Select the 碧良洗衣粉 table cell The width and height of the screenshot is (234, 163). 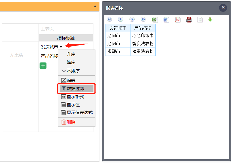[143, 44]
